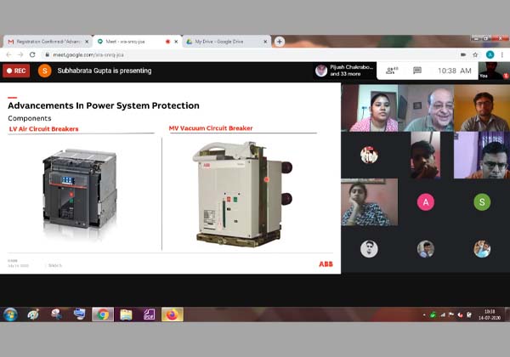Viewport: 510px width, 357px height.
Task: Click the Pijush Chakrabo... and 33 more label
Action: coord(351,71)
